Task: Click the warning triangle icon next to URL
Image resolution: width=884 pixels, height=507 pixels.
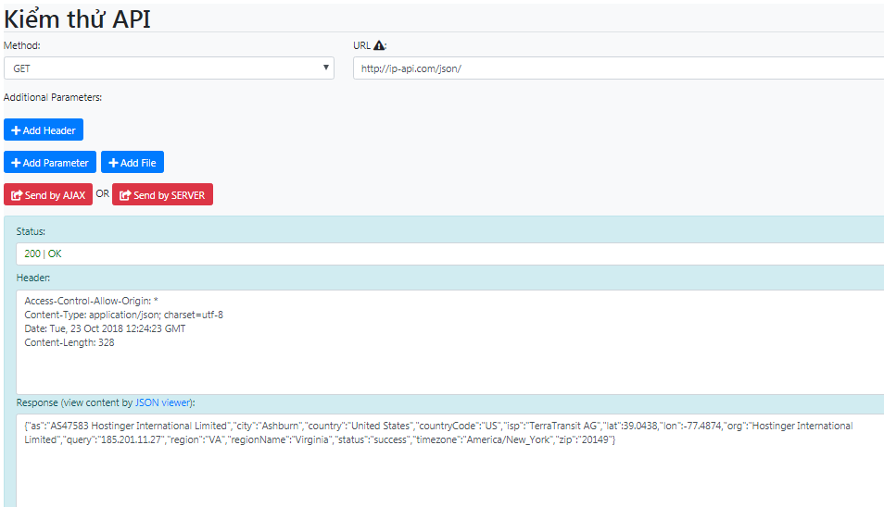Action: [x=379, y=45]
